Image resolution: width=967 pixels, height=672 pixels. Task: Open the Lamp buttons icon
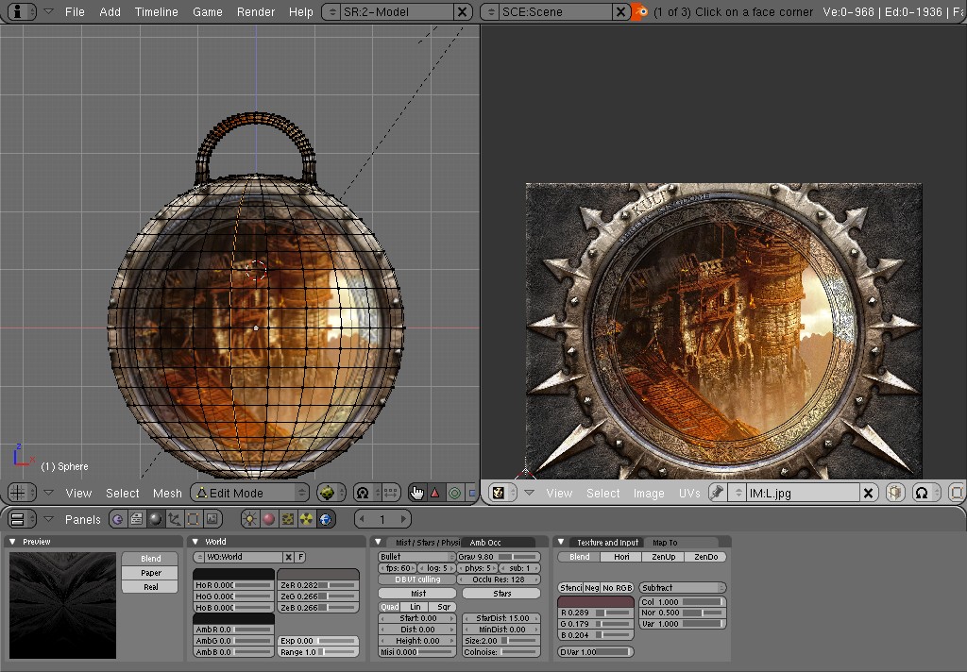tap(249, 519)
